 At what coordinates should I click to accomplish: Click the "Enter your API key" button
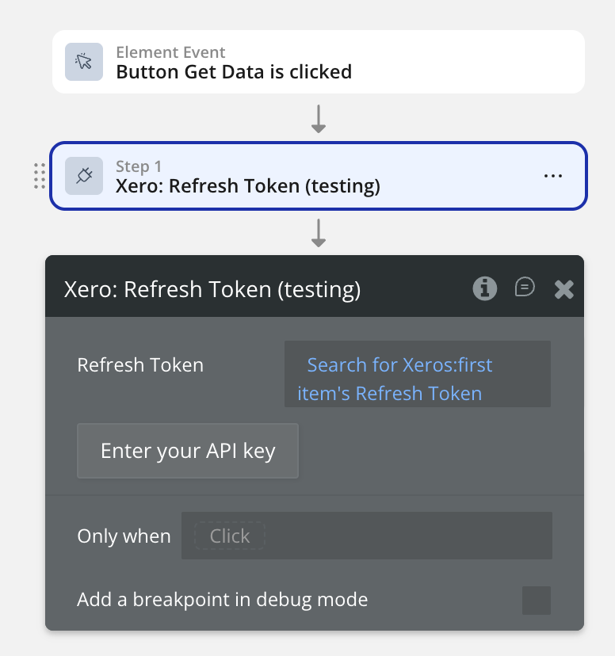pyautogui.click(x=188, y=451)
